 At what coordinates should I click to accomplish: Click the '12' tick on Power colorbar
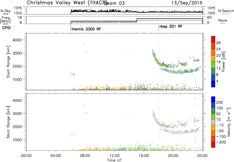click(218, 68)
